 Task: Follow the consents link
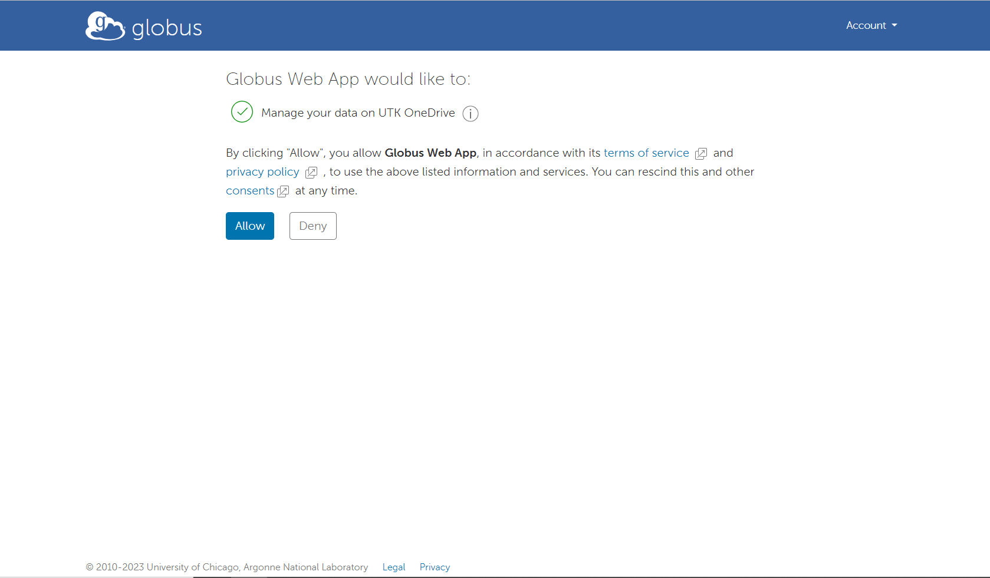[x=250, y=191]
